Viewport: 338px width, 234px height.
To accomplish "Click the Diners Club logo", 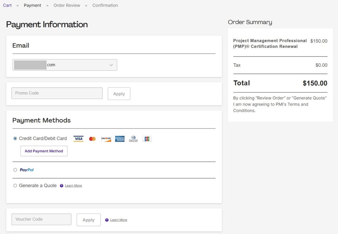I will (133, 139).
